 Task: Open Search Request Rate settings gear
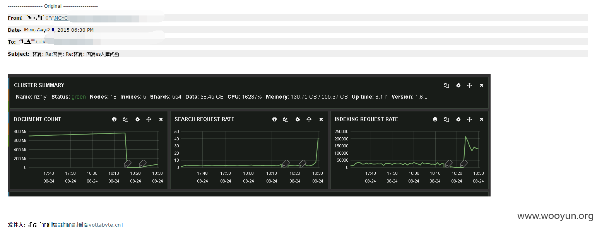pos(298,119)
